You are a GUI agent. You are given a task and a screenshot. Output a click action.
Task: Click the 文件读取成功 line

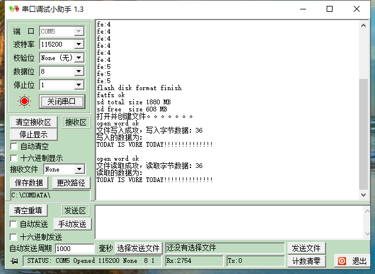pyautogui.click(x=150, y=166)
